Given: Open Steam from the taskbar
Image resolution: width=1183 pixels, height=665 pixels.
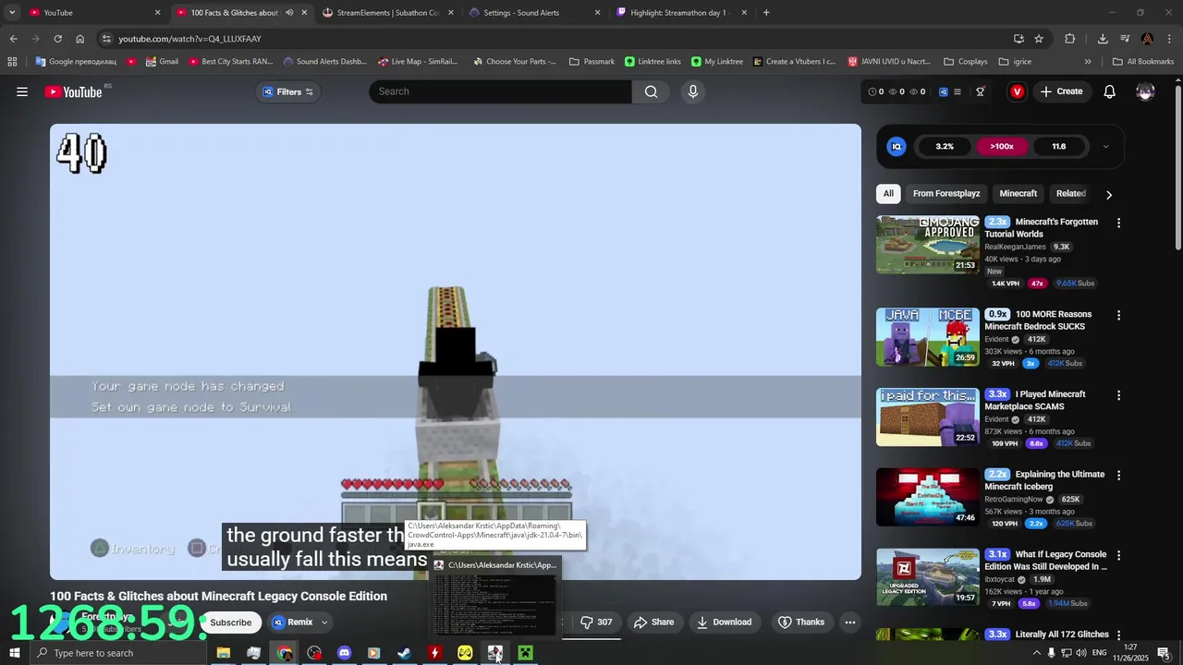Looking at the screenshot, I should tap(404, 653).
